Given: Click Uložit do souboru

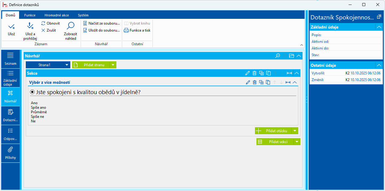Looking at the screenshot, I should (102, 30).
